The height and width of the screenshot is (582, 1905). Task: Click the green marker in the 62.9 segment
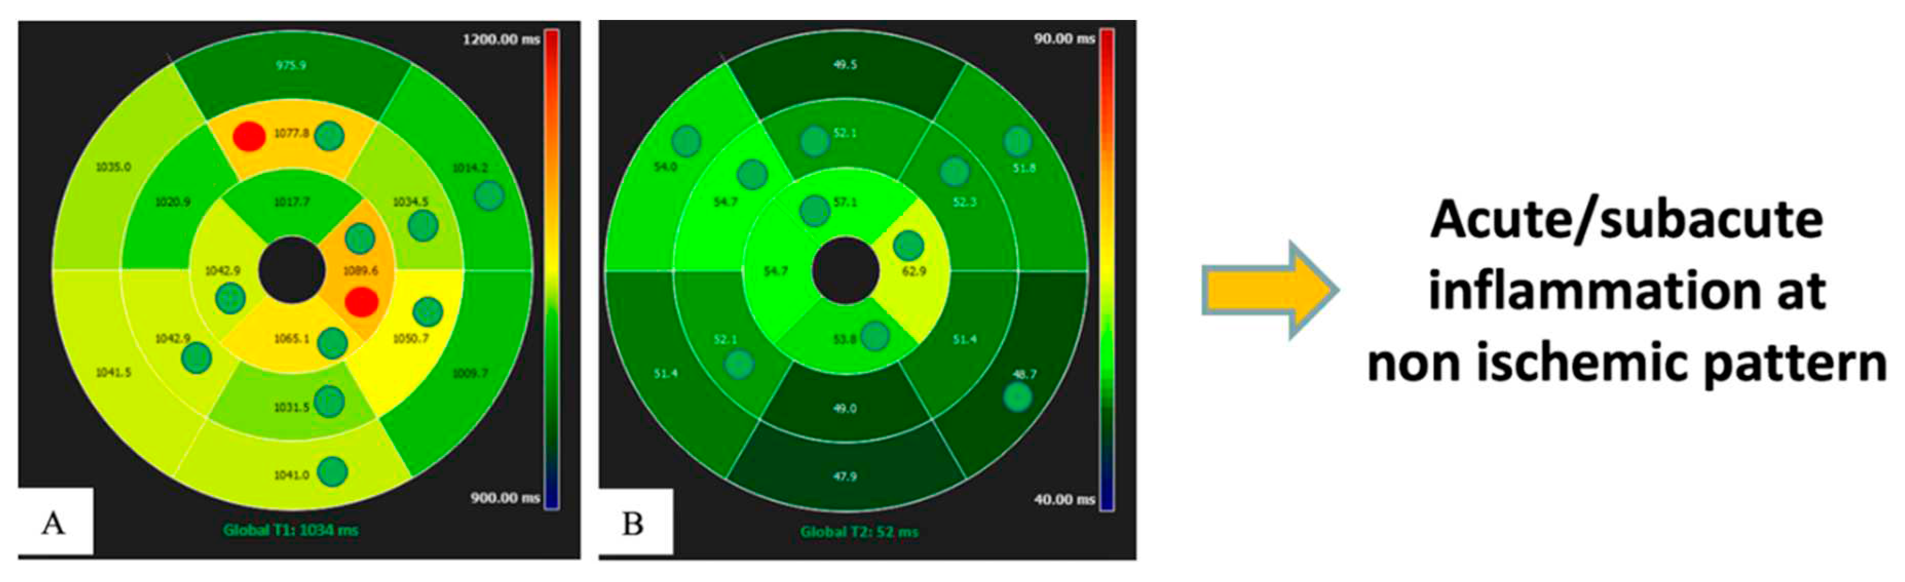pos(908,246)
